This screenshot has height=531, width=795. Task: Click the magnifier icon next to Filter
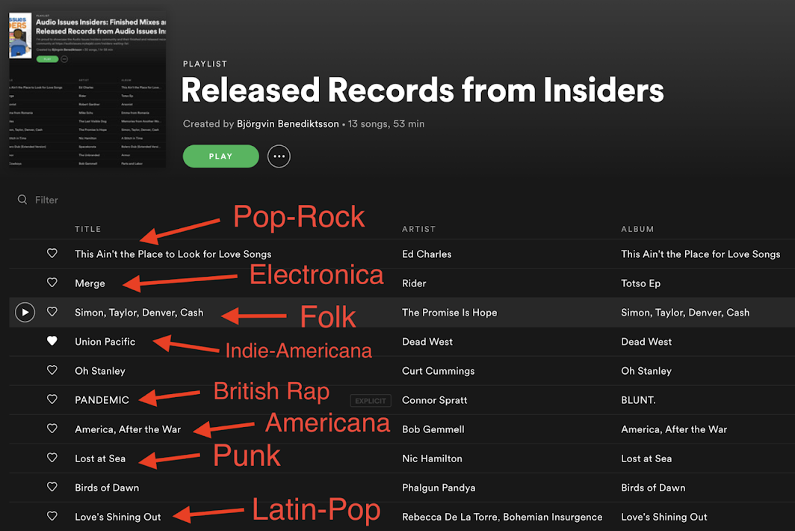(22, 200)
